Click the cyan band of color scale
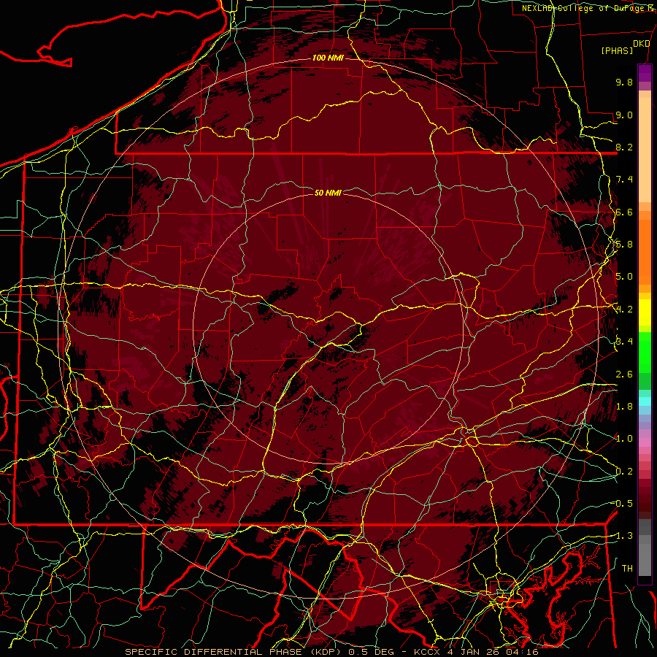Image resolution: width=657 pixels, height=657 pixels. pos(645,401)
